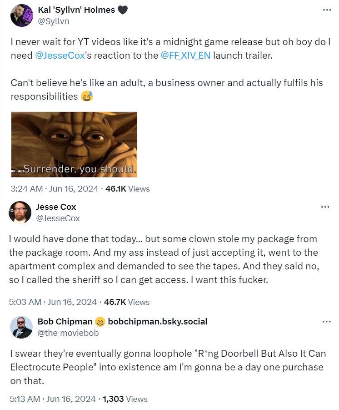Click Kal Holmes's profile avatar
This screenshot has height=410, width=339.
pos(21,15)
